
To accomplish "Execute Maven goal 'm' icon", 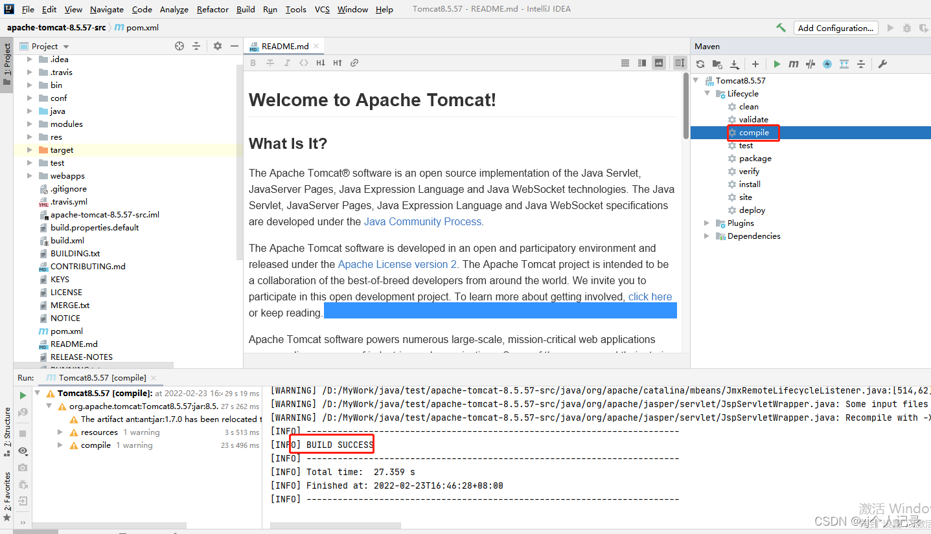I will [794, 64].
